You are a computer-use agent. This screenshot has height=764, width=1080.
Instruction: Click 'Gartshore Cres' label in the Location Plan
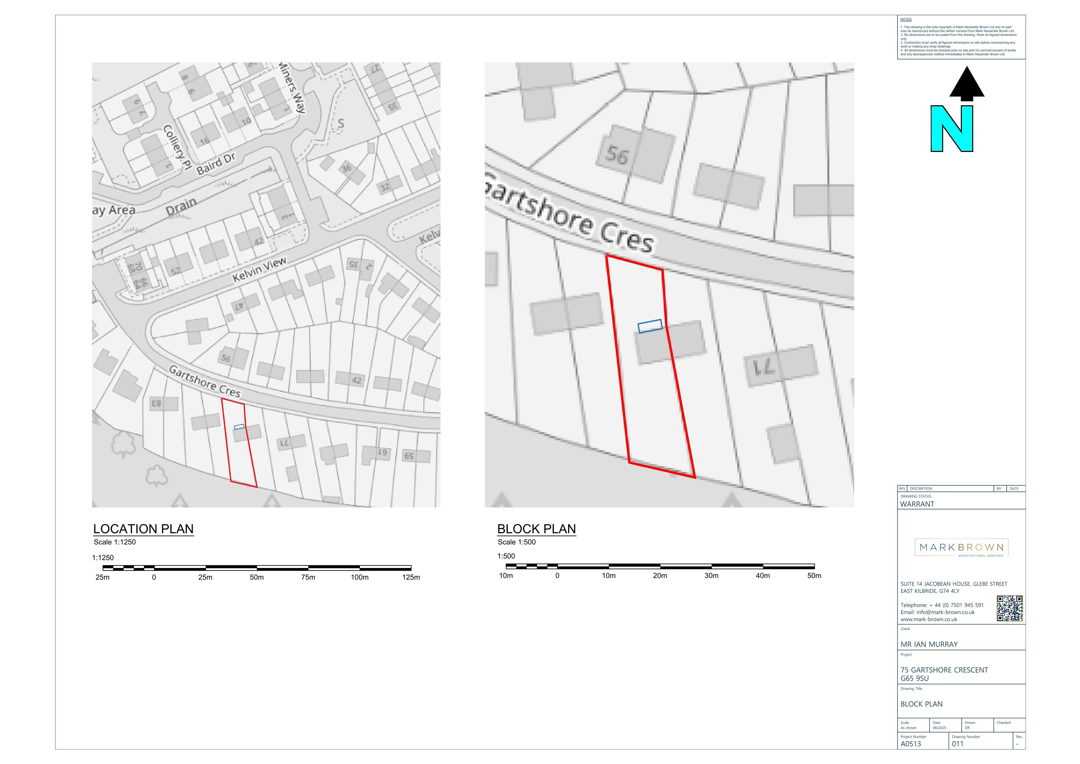coord(205,381)
